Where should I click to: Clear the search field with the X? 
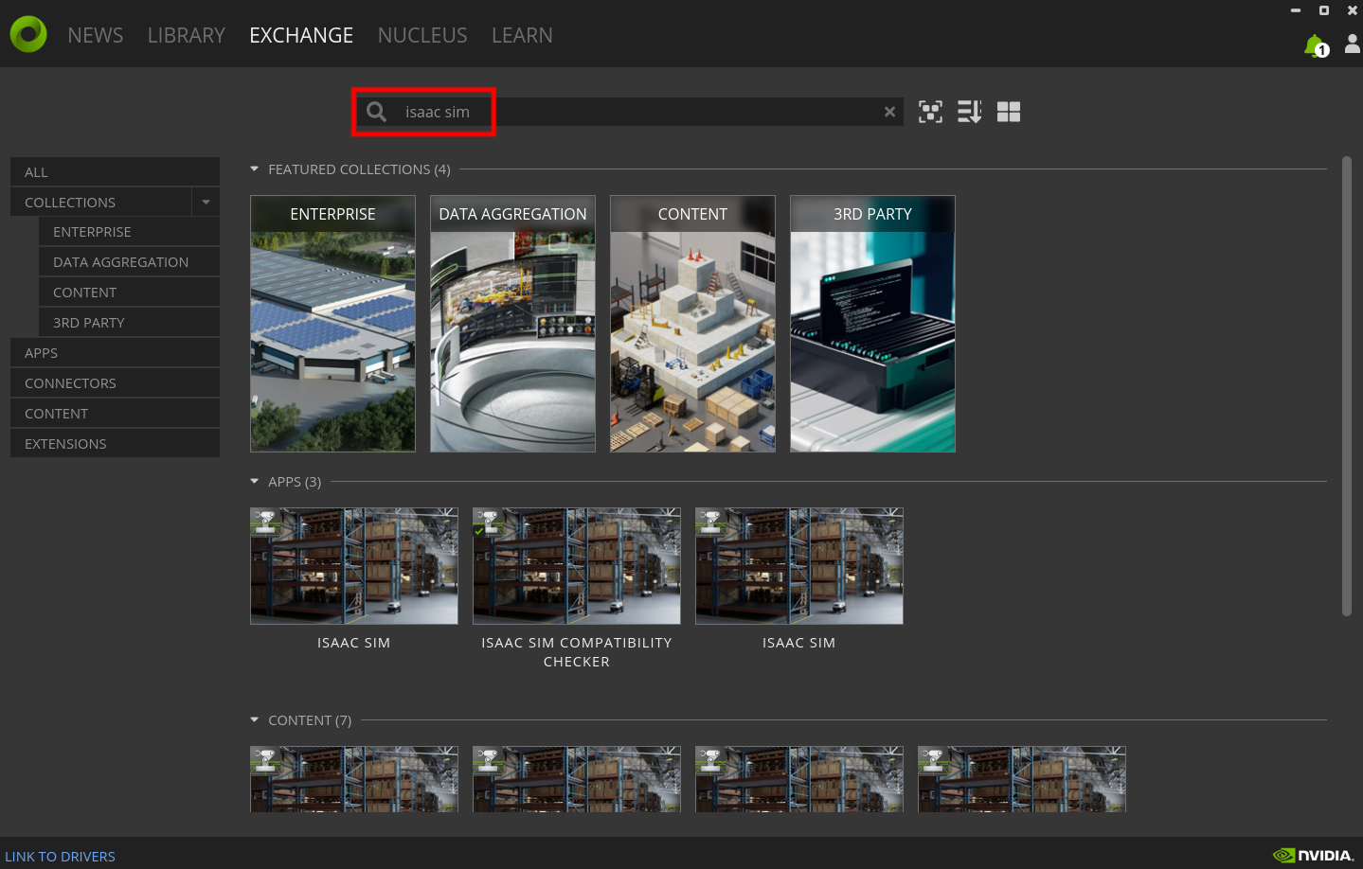click(x=889, y=112)
